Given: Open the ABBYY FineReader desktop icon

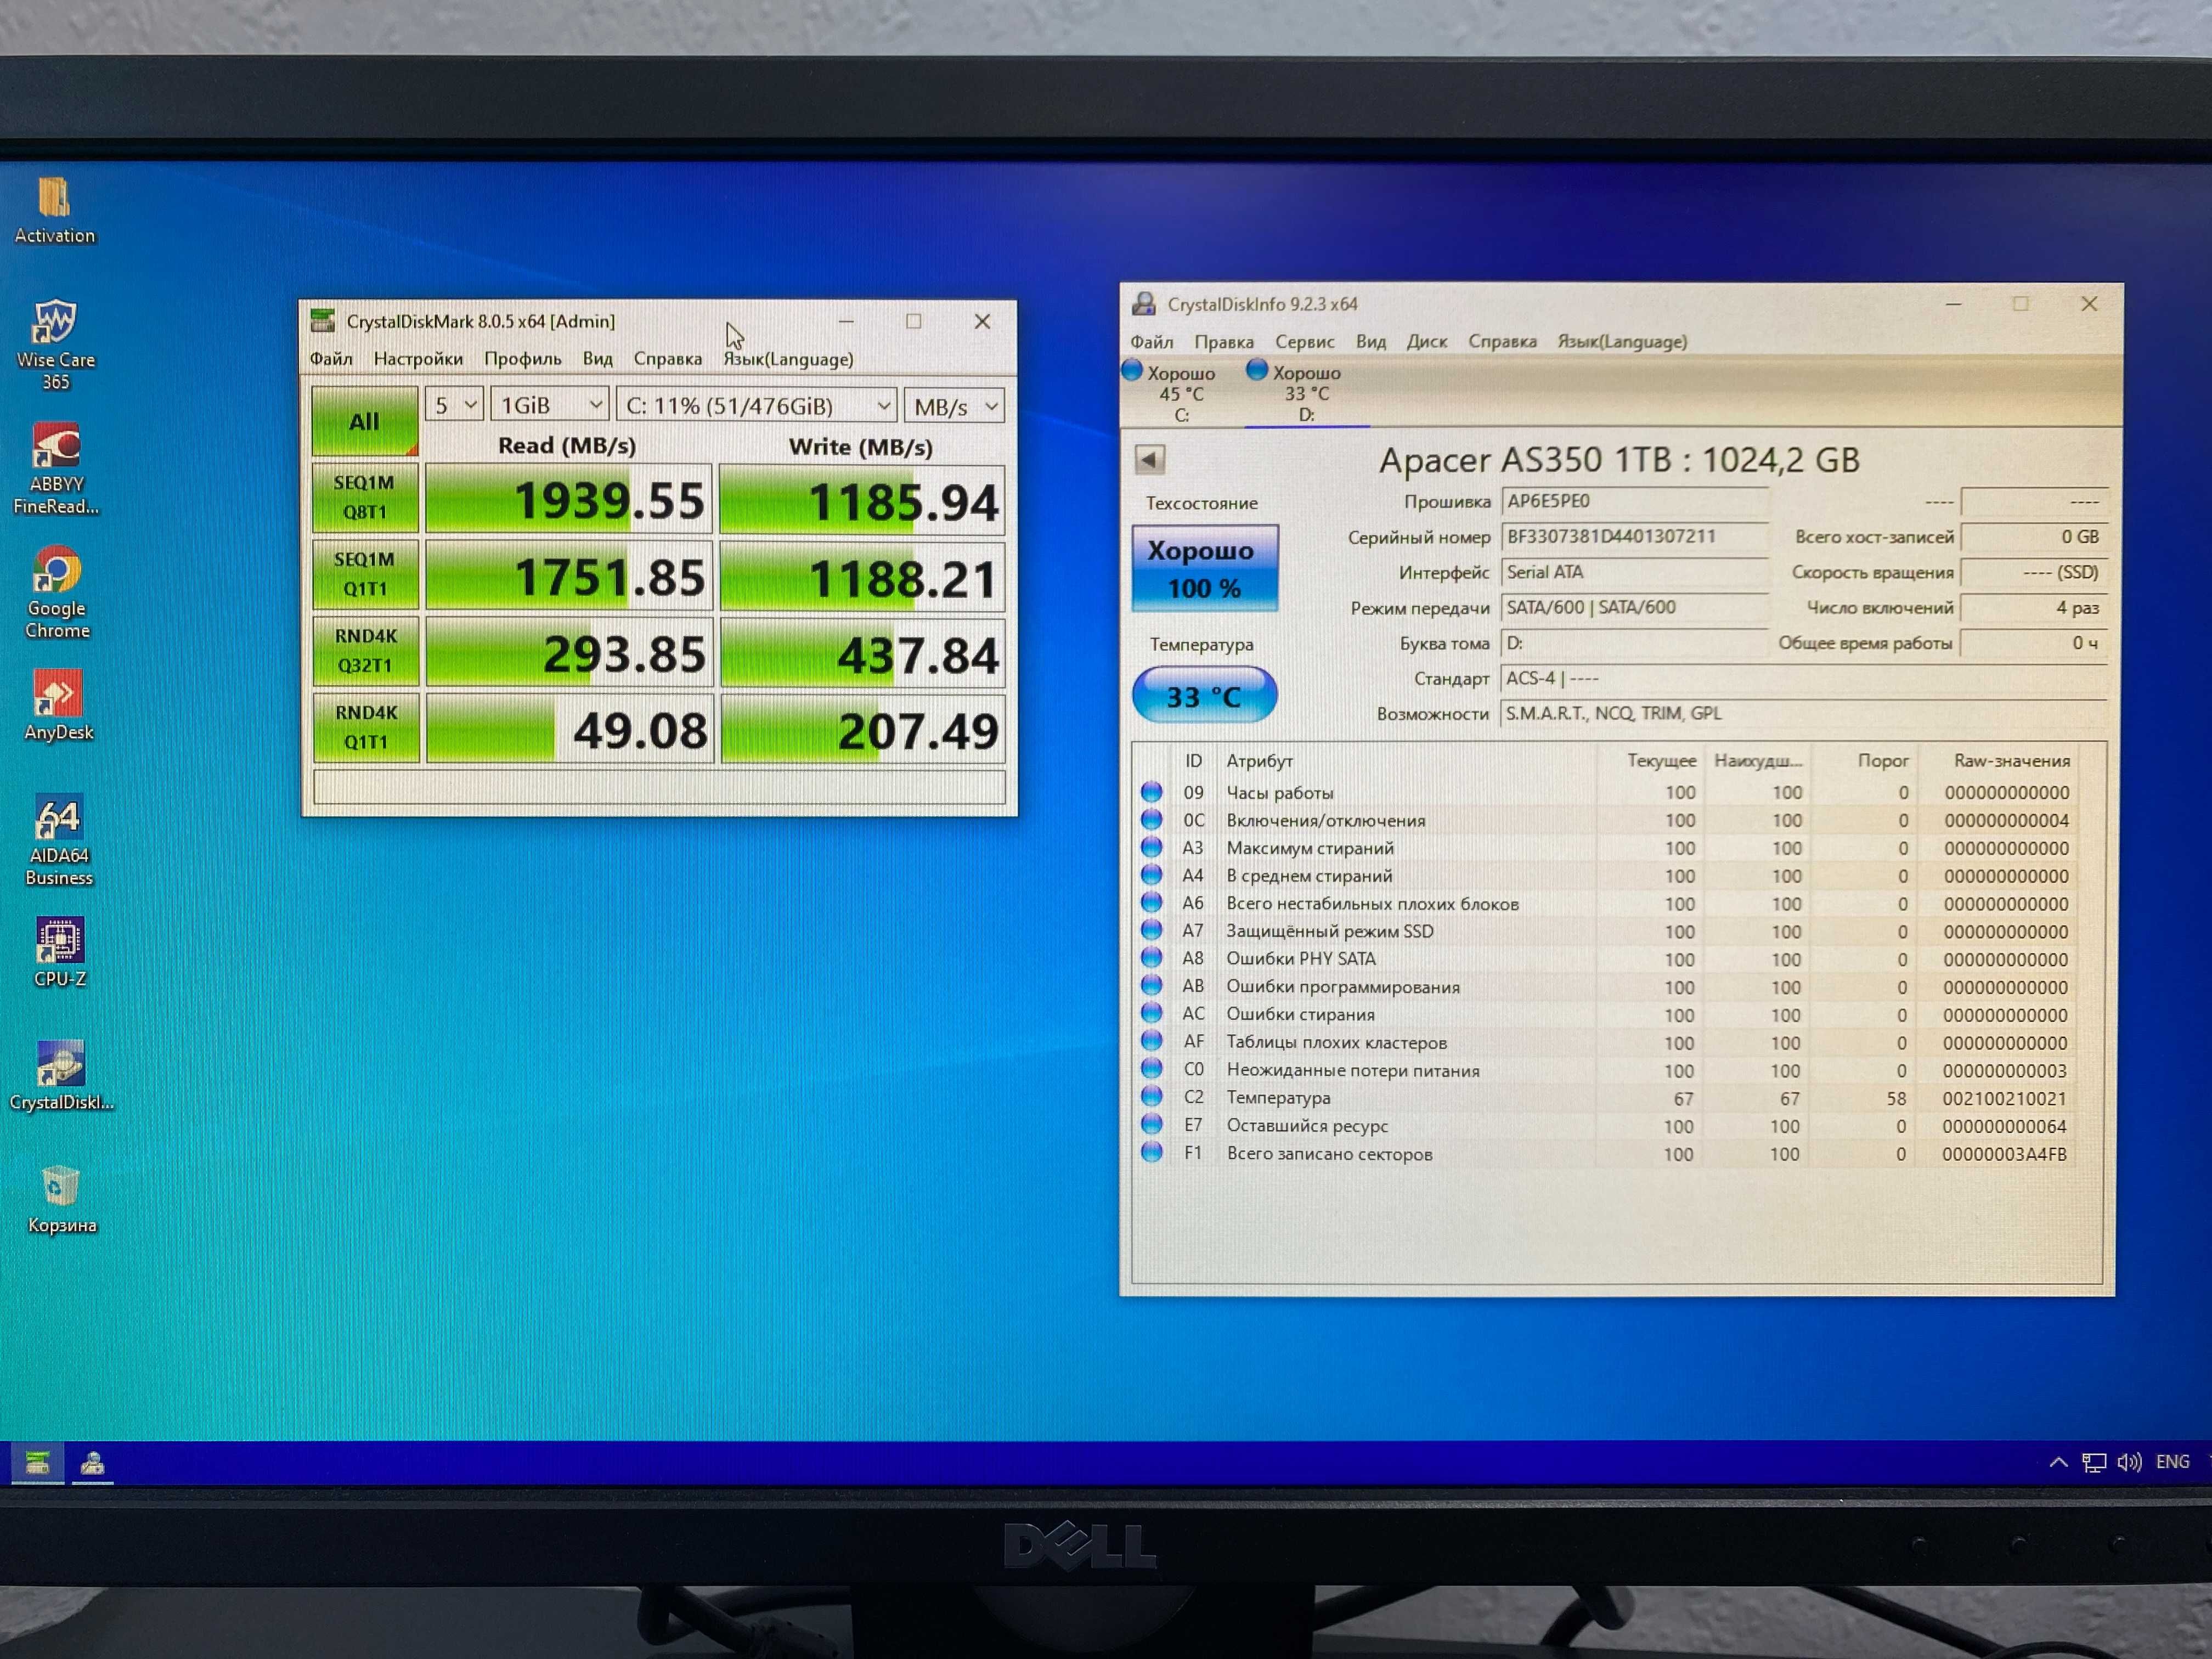Looking at the screenshot, I should (56, 468).
